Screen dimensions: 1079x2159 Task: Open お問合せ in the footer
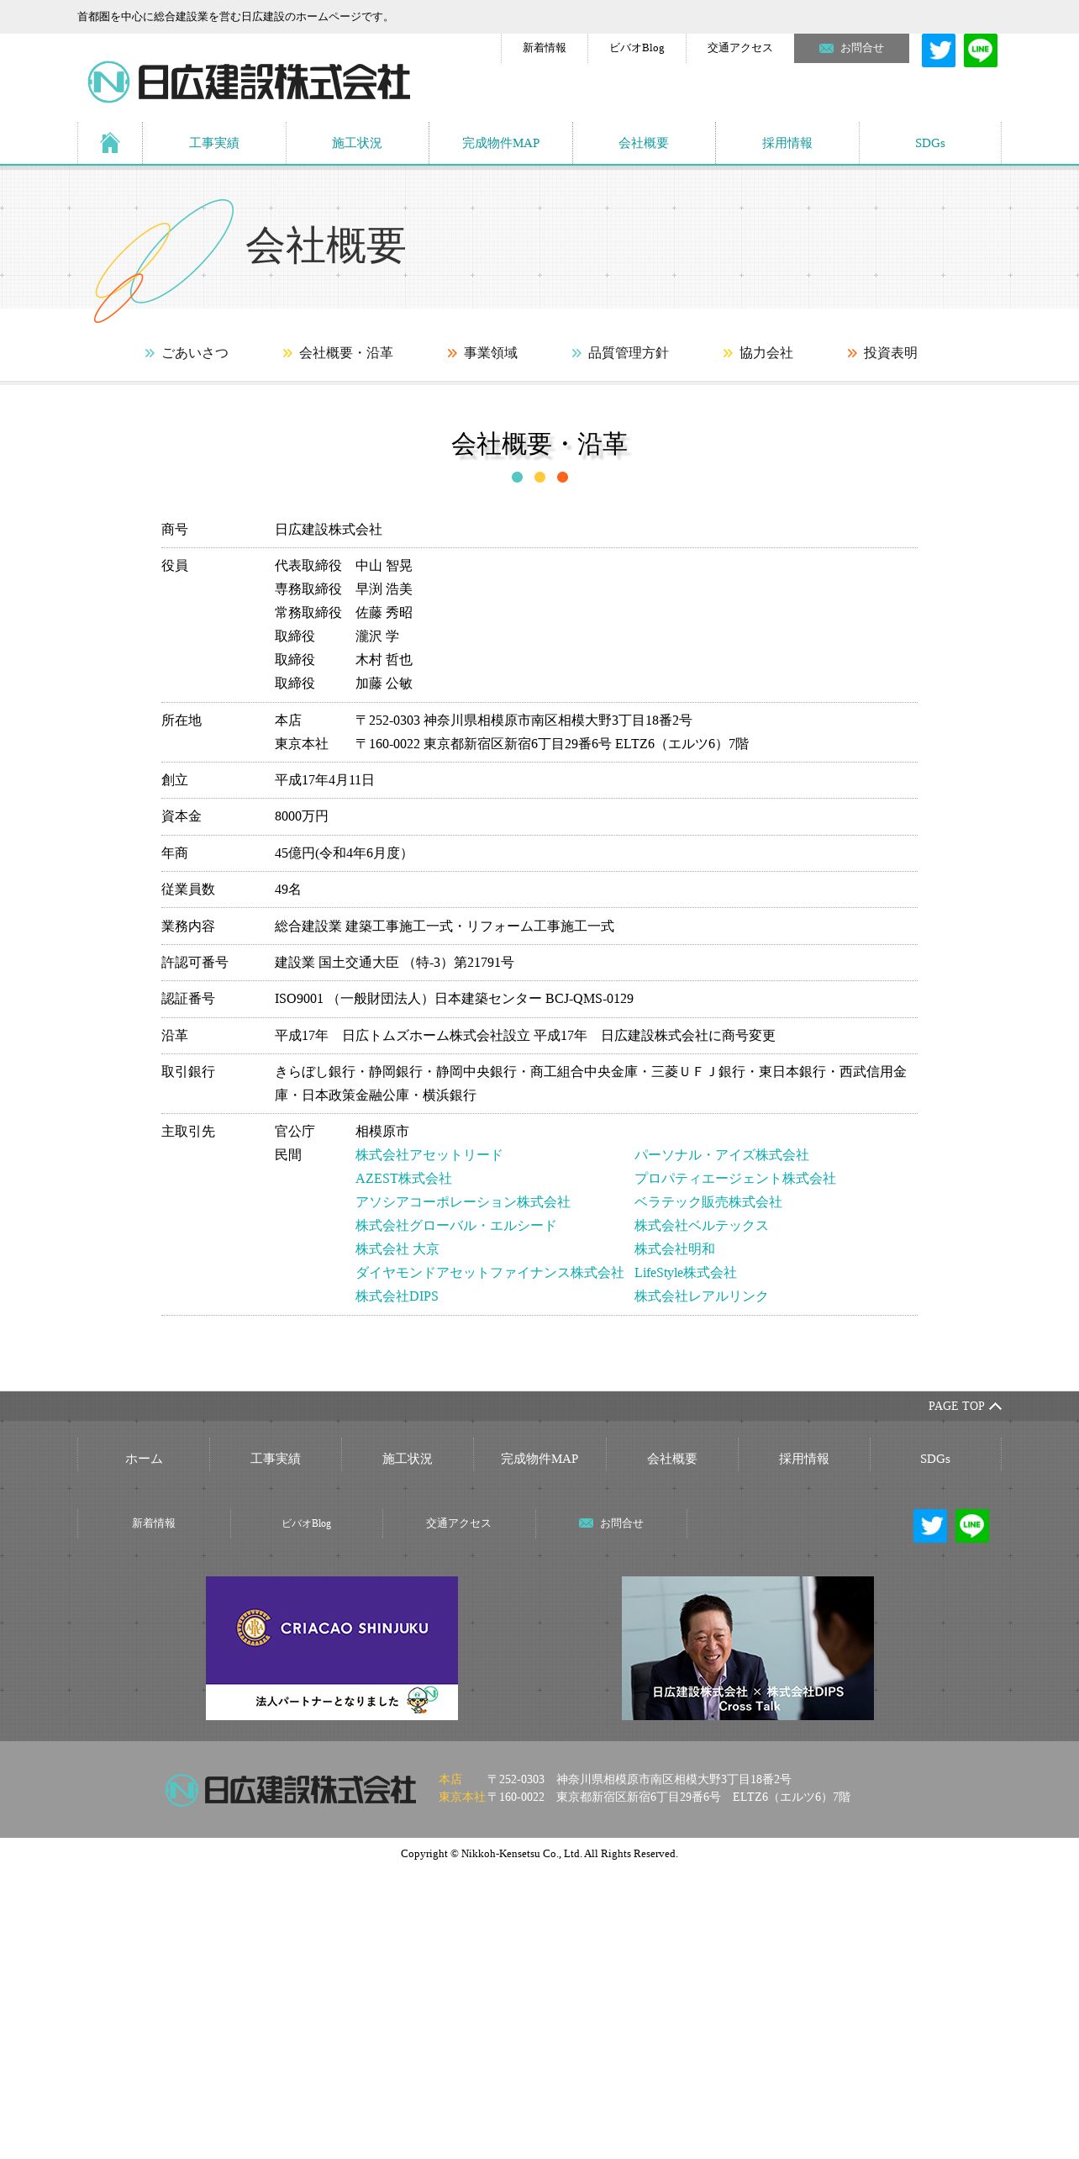(x=612, y=1523)
